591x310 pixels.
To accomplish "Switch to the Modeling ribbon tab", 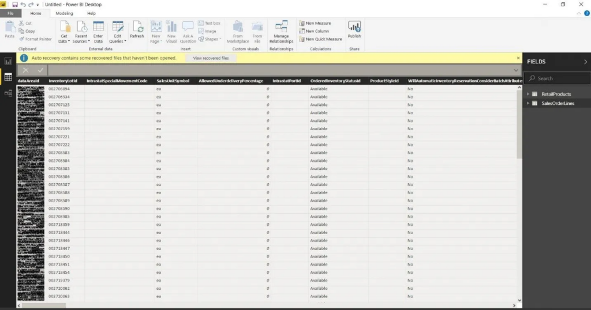I will pos(65,13).
